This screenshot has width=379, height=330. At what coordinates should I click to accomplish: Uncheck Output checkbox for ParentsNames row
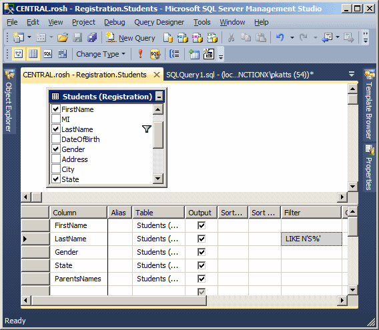coord(201,279)
